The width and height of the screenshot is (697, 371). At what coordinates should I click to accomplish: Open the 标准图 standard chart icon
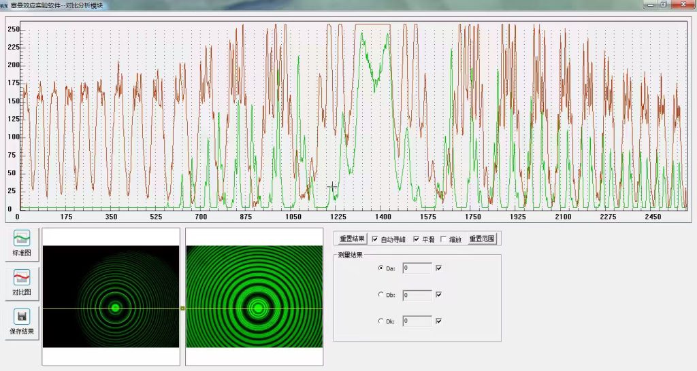(22, 243)
